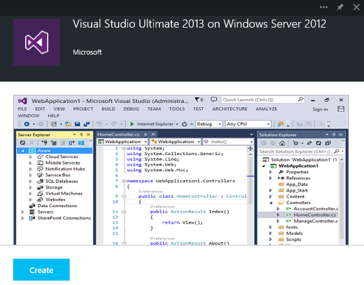Viewport: 364px width, 285px height.
Task: Expand the Properties node in Solution Explorer
Action: [270, 172]
